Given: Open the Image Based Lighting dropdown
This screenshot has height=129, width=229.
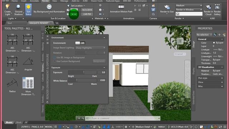Looking at the screenshot, I should pos(90,48).
